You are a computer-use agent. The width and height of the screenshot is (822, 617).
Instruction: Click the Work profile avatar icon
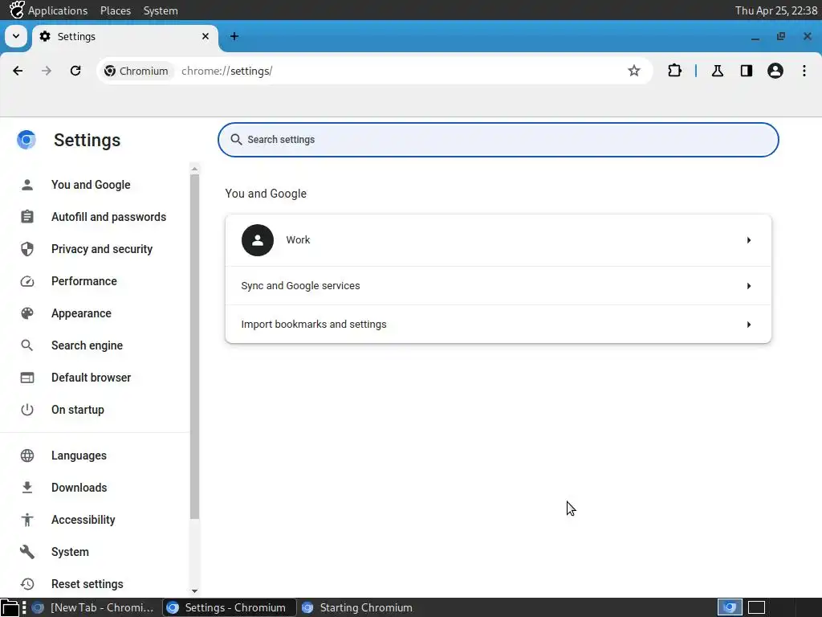(x=258, y=240)
